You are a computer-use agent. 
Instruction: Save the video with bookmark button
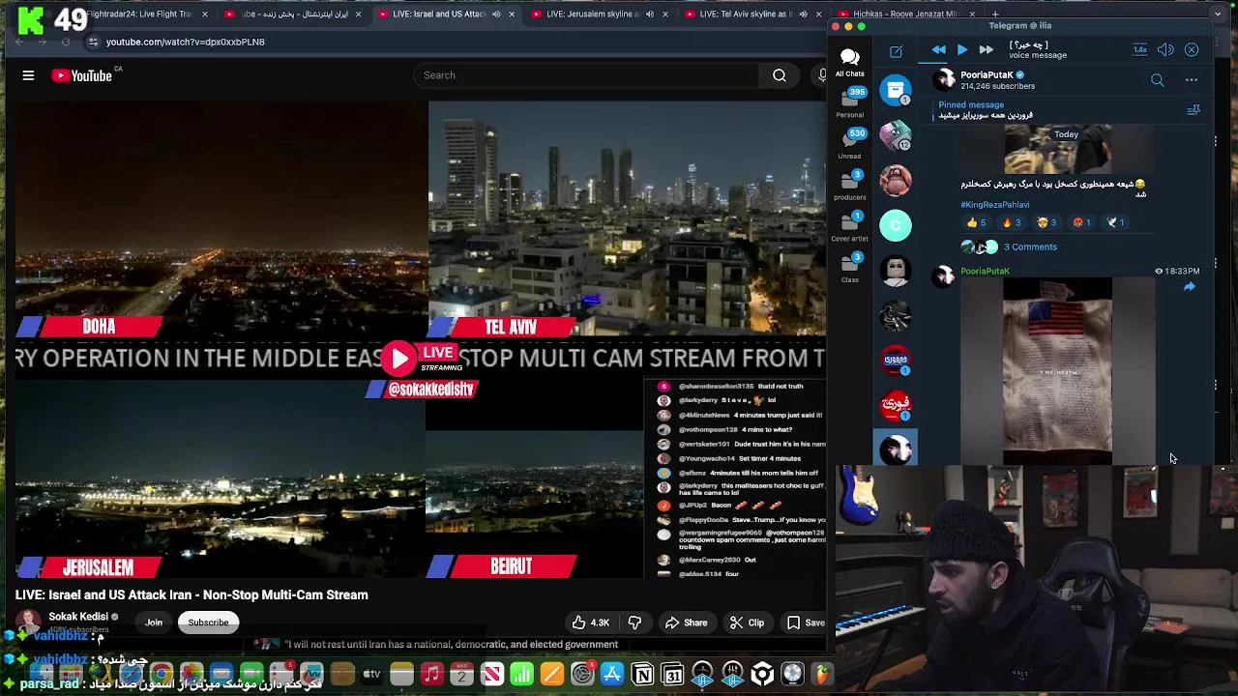click(x=806, y=623)
